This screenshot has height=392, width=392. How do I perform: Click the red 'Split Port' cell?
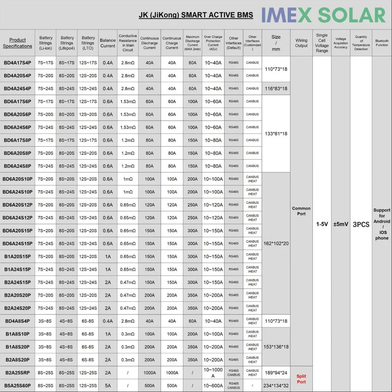pyautogui.click(x=301, y=379)
